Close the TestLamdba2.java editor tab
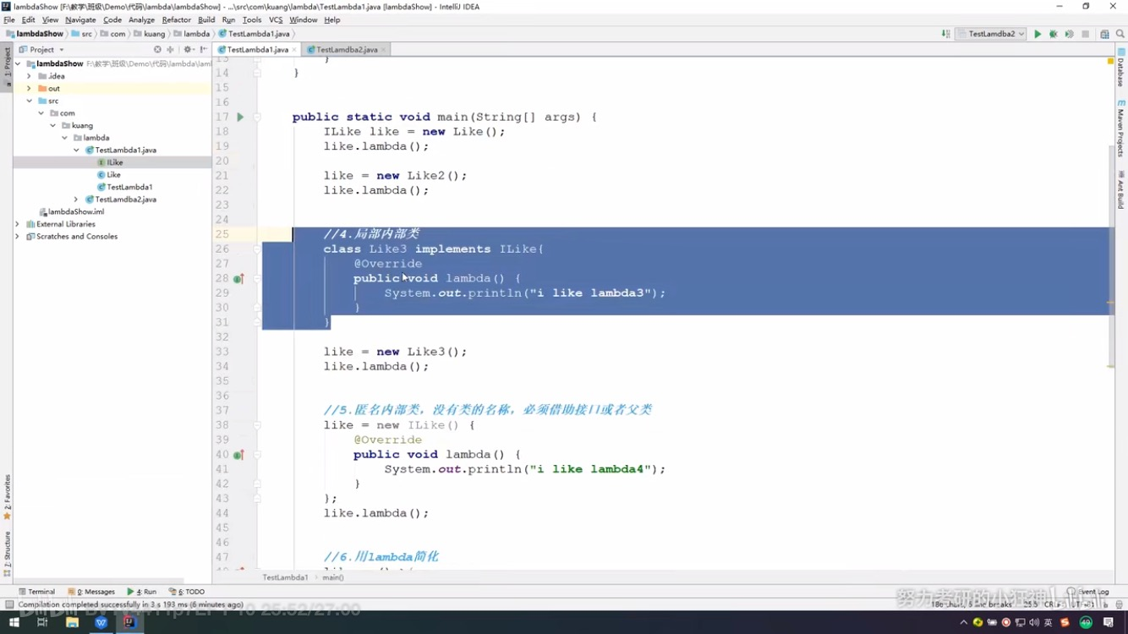The width and height of the screenshot is (1128, 634). [x=384, y=50]
